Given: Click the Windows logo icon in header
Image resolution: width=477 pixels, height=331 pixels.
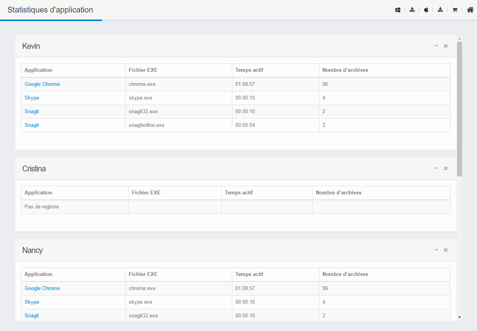Looking at the screenshot, I should point(398,10).
